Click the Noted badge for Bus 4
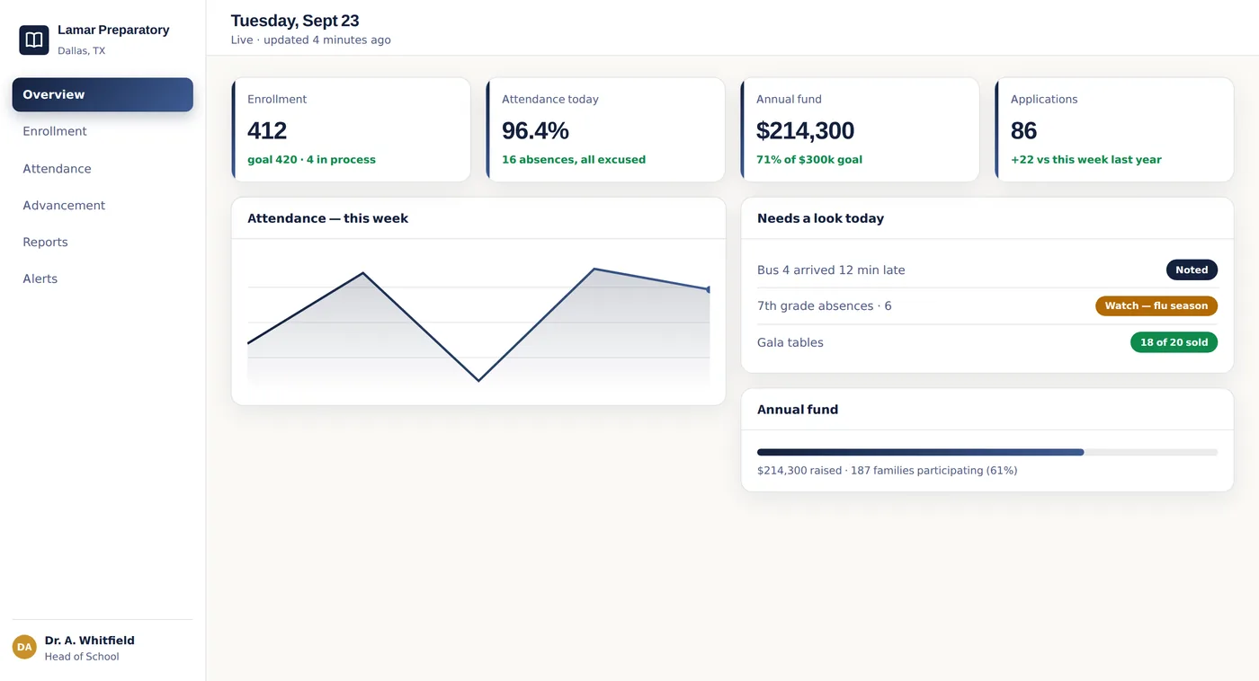 (1192, 270)
